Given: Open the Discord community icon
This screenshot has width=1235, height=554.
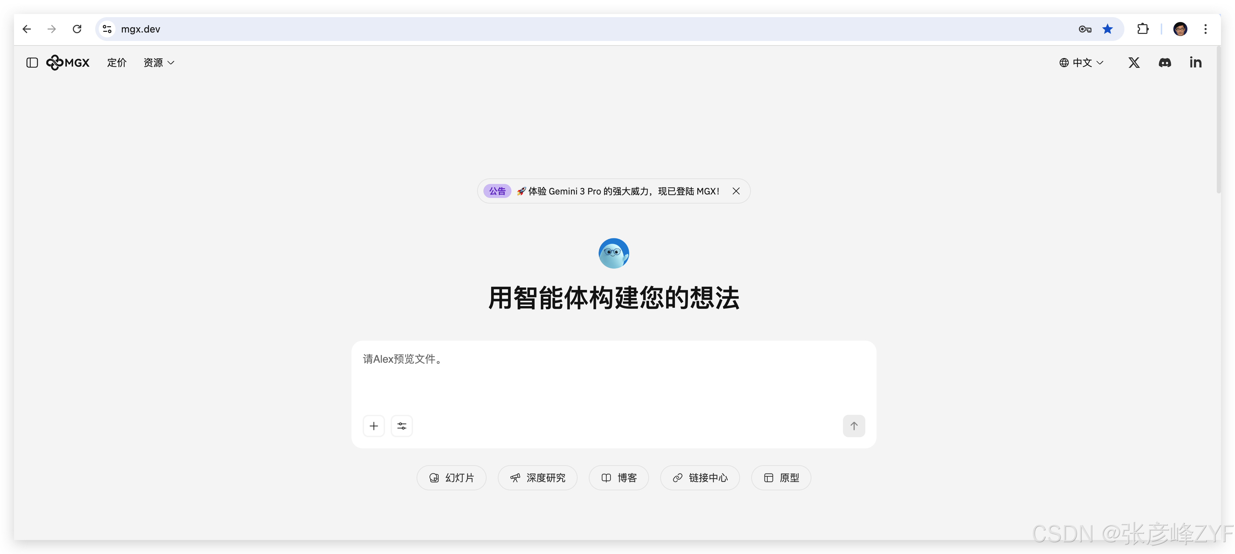Looking at the screenshot, I should tap(1165, 63).
